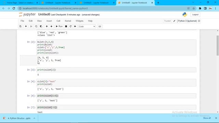Image resolution: width=219 pixels, height=123 pixels.
Task: Open the File menu
Action: click(22, 21)
